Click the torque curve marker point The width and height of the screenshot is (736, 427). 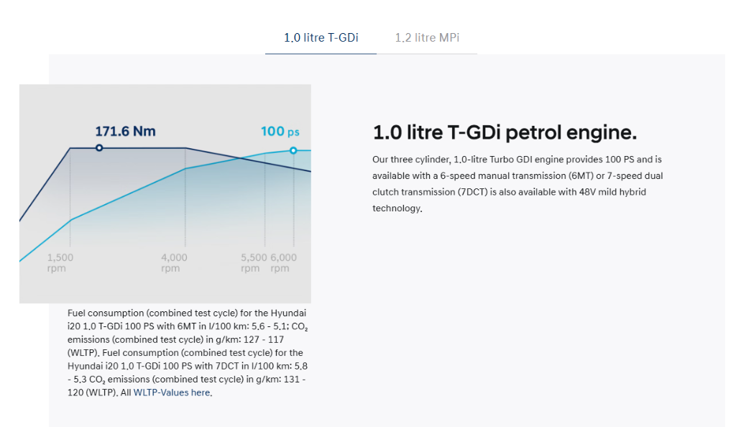click(99, 148)
